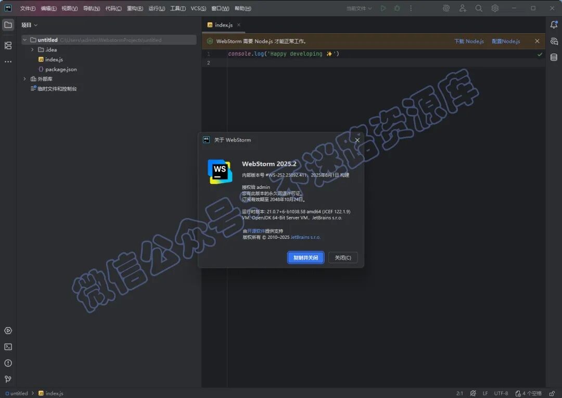
Task: Click the 下载 Node.js link
Action: click(469, 41)
